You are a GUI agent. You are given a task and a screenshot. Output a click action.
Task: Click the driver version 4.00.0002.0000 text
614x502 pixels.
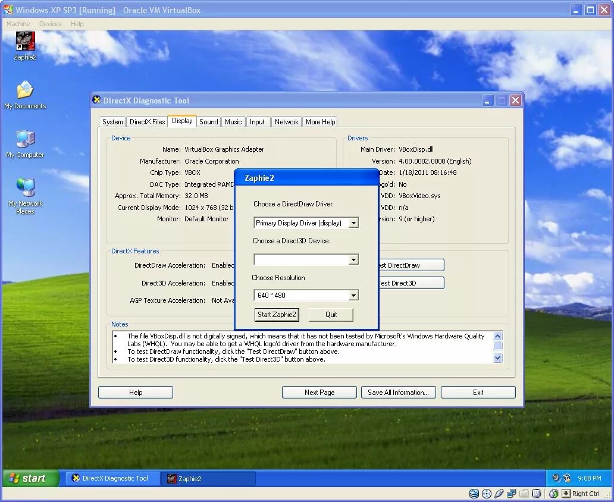point(435,161)
